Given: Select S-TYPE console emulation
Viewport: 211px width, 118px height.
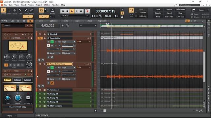Looking at the screenshot, I should pyautogui.click(x=8, y=80).
